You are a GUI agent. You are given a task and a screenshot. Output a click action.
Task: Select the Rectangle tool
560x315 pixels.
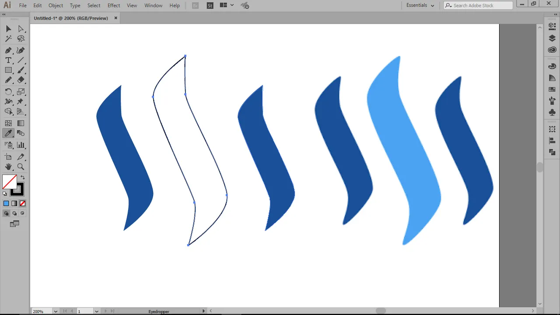pos(8,70)
